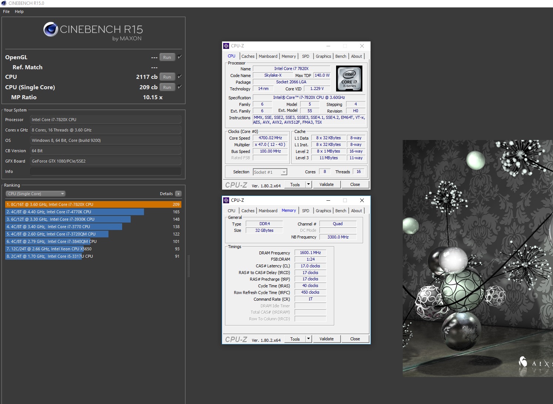553x404 pixels.
Task: Click the Processor field Intel Core i7-7820X CPU
Action: point(105,120)
